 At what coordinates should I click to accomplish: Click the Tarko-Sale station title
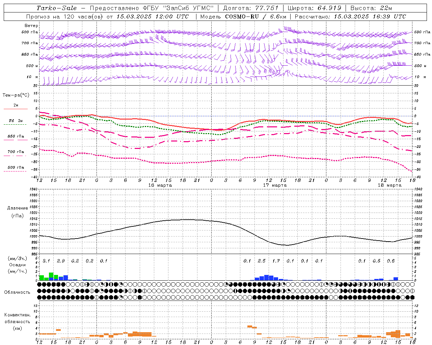57,8
